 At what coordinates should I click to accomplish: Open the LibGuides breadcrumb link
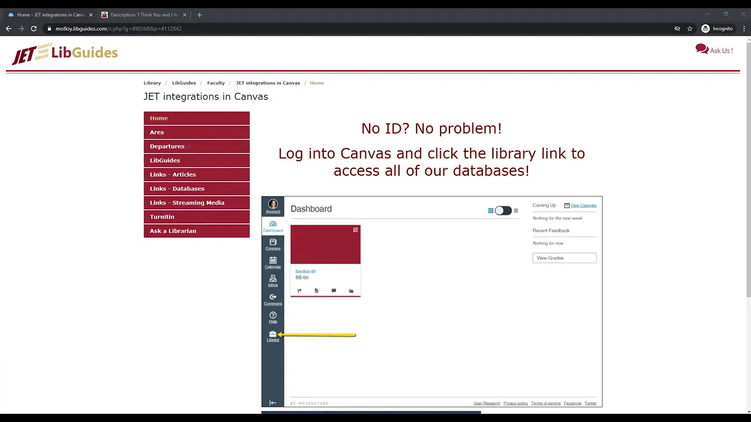pos(184,83)
